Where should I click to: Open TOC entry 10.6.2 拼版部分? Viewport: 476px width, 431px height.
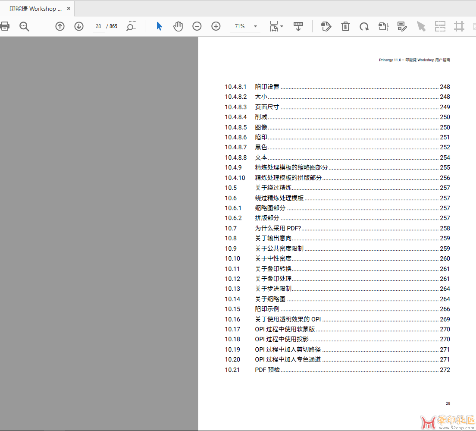click(x=337, y=218)
